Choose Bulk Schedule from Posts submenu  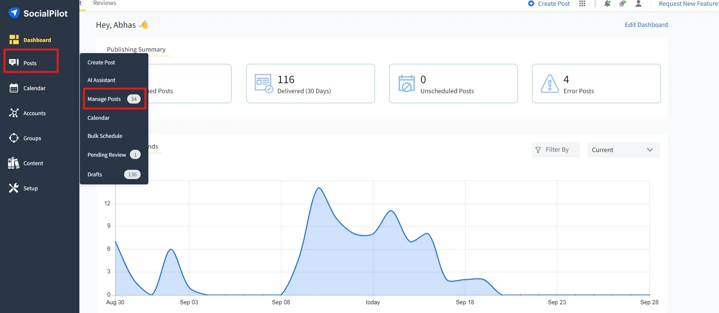click(105, 136)
